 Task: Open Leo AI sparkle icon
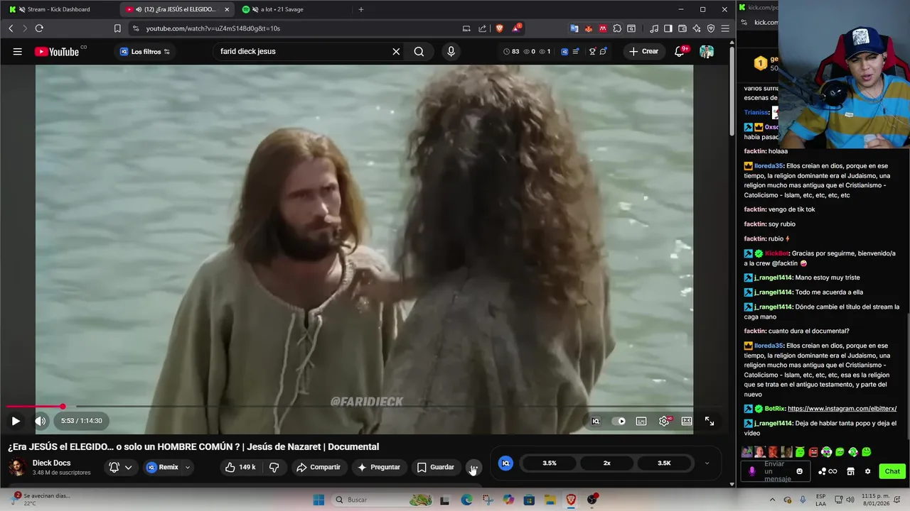(x=697, y=28)
